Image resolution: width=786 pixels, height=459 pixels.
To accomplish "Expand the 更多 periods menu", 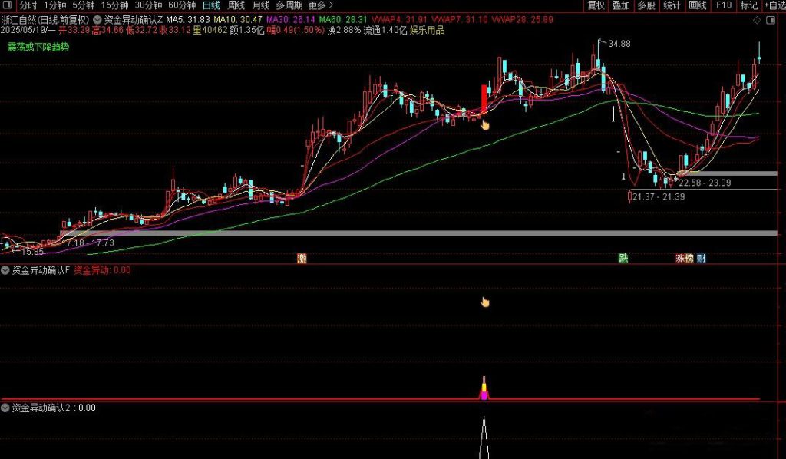I will [316, 5].
